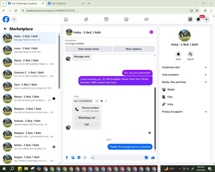Open the Madison - 2-Bed, 1-Bath conversation
The image size is (215, 172).
tap(29, 111)
